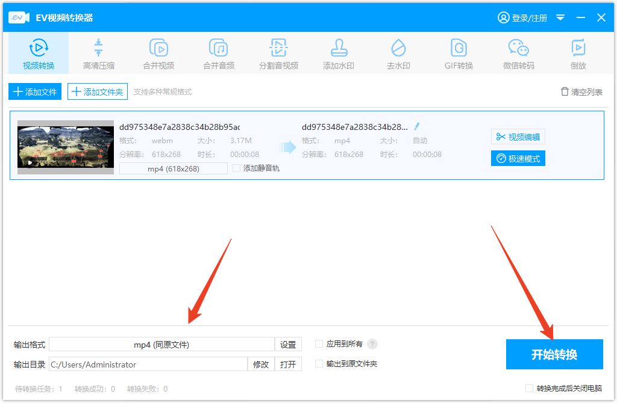
Task: Click the 视频编辑 scissors button
Action: pos(518,137)
